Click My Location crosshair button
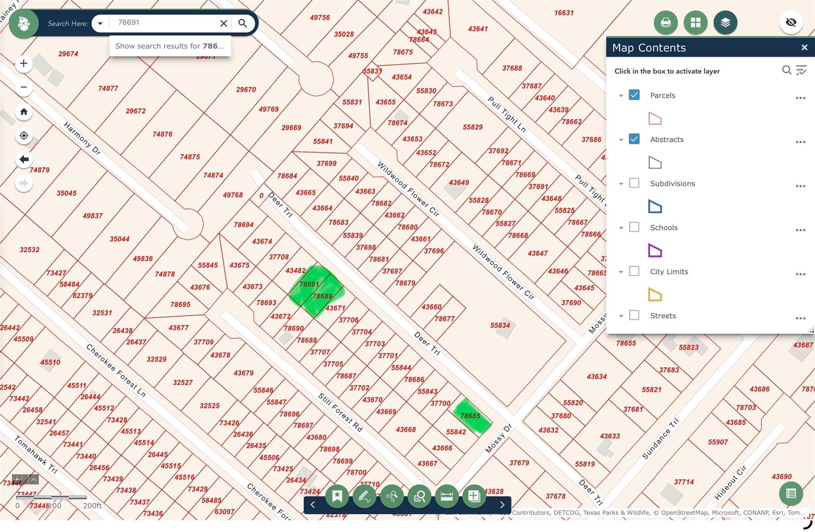This screenshot has width=815, height=532. click(24, 135)
